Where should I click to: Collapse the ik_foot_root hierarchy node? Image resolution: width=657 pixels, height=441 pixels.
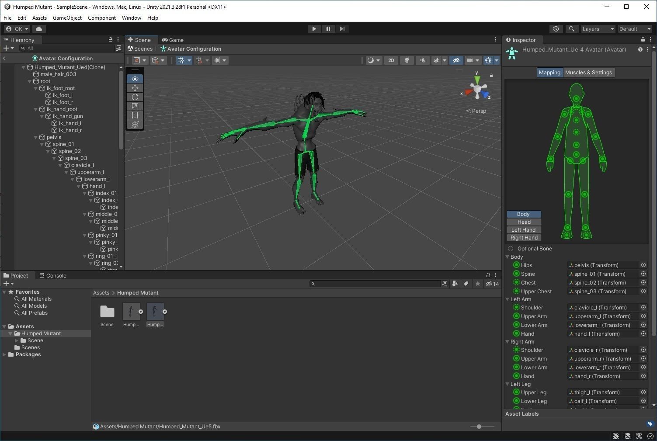(x=36, y=88)
